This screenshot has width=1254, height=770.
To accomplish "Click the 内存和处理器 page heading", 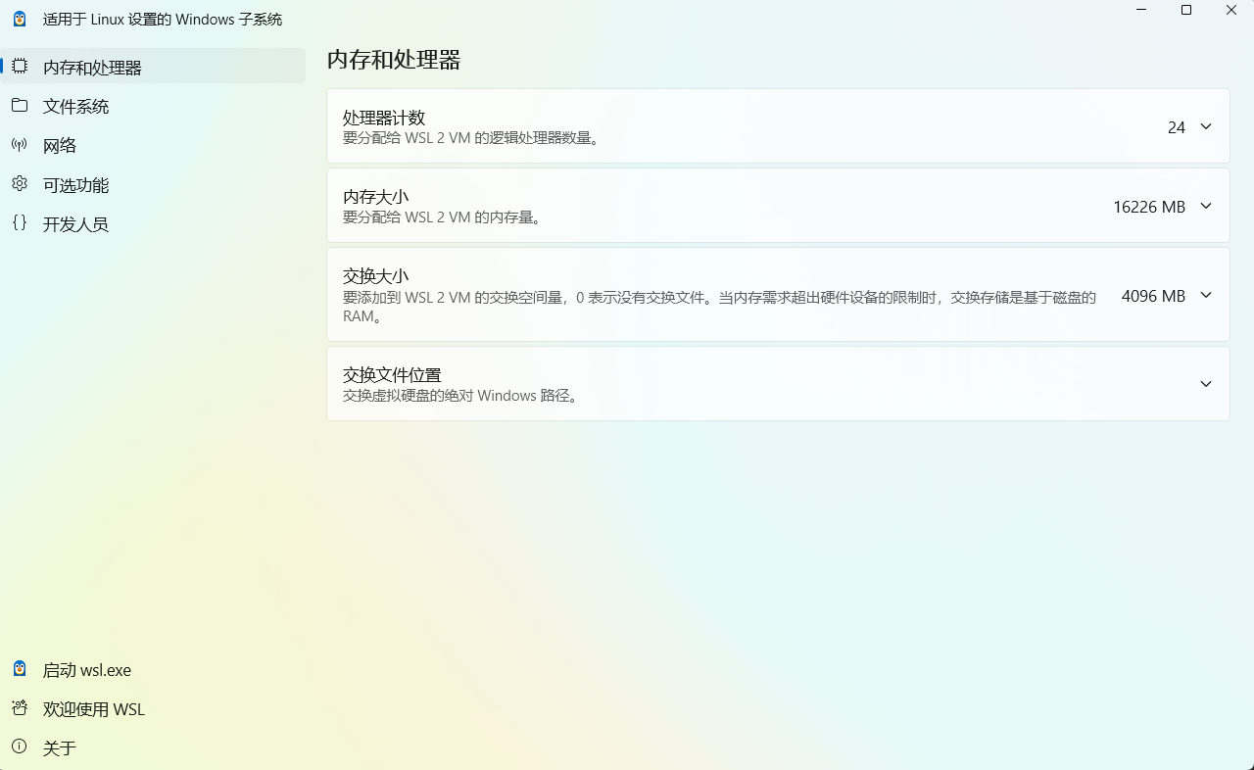I will (x=394, y=60).
